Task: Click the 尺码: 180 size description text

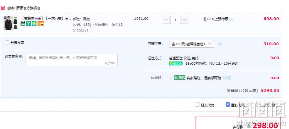Action: [x=98, y=28]
